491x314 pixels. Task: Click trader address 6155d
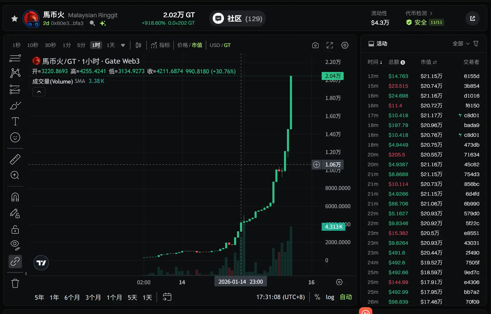472,76
